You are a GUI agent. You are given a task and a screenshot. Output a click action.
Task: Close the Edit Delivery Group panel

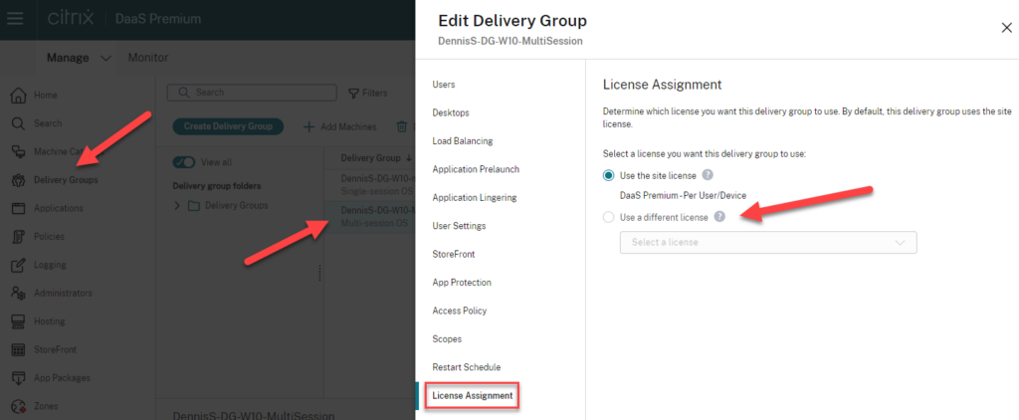coord(1006,28)
